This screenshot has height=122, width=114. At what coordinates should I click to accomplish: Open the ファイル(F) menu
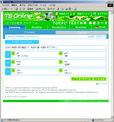5,5
